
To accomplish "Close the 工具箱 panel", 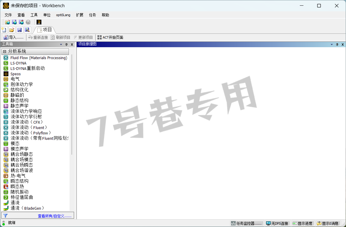I will pyautogui.click(x=72, y=45).
